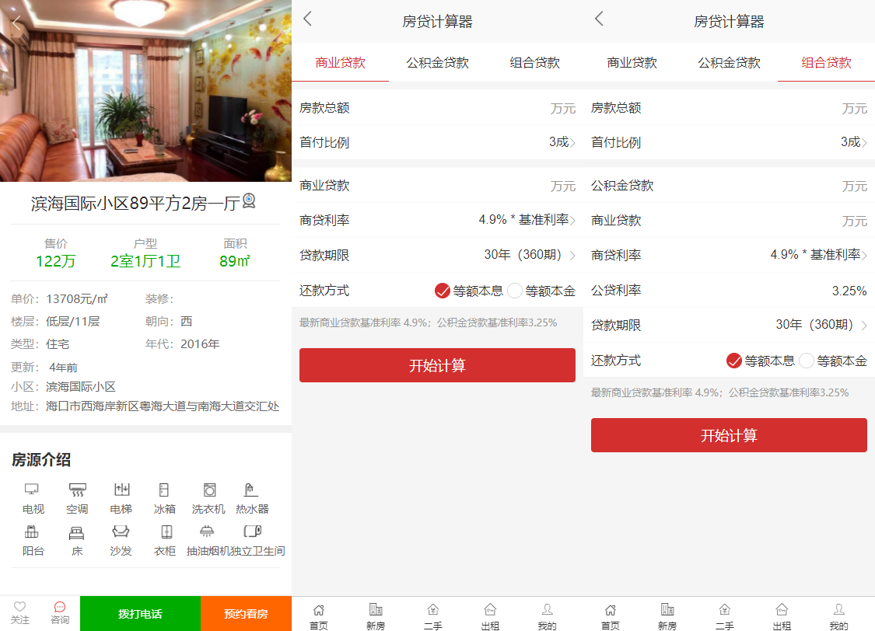
Task: Focus 房款总额 field on the commercial-loan screen
Action: (x=437, y=107)
